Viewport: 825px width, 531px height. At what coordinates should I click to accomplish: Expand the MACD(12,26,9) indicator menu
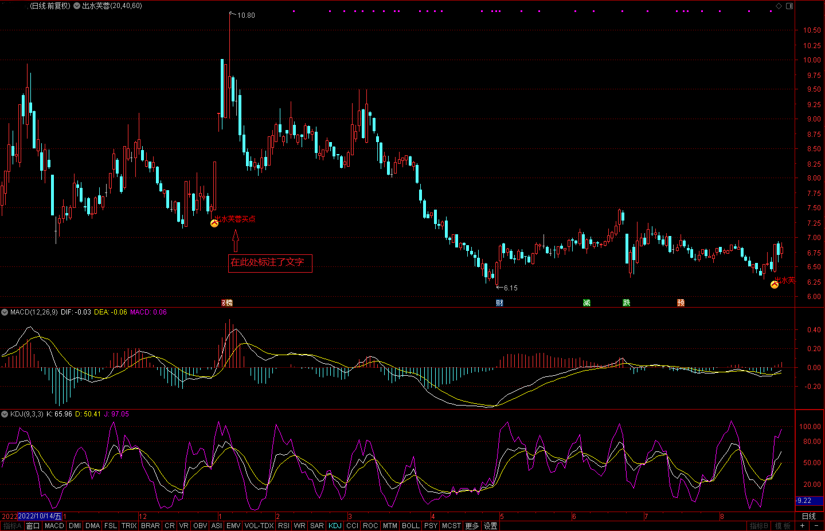pyautogui.click(x=5, y=312)
